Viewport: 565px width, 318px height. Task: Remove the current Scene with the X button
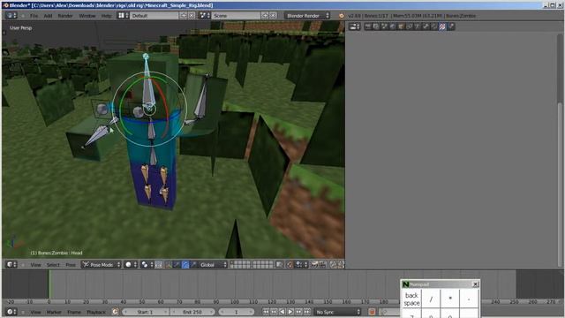[x=273, y=16]
